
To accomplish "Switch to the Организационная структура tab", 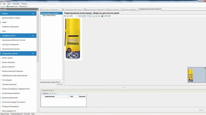I will [x=72, y=9].
